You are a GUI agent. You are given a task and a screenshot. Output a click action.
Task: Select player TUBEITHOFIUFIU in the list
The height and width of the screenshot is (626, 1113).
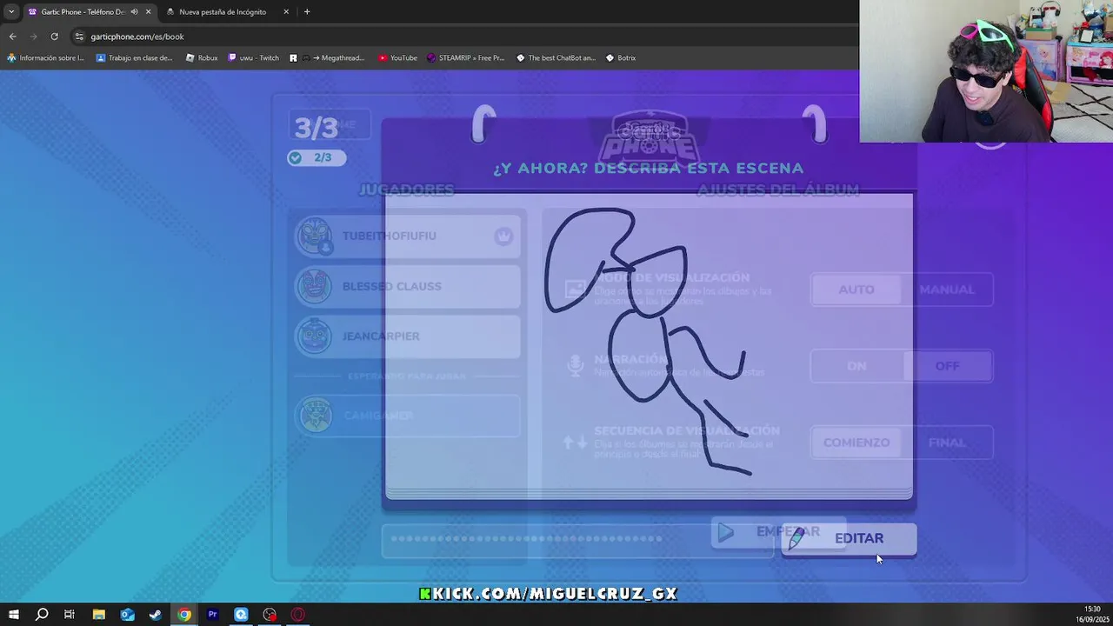tap(407, 236)
